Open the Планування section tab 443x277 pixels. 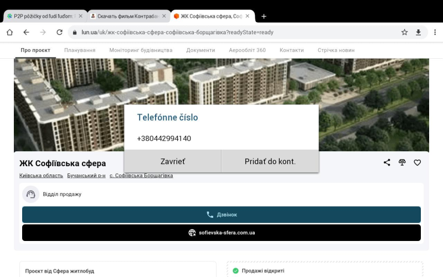click(x=80, y=50)
